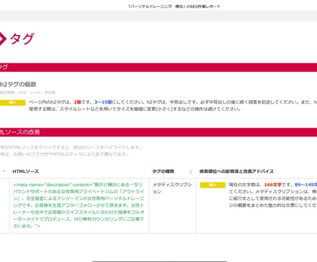Screen dimensions: 317x262
Task: Click the 現在の文字数は advice text
Action: [x=273, y=195]
